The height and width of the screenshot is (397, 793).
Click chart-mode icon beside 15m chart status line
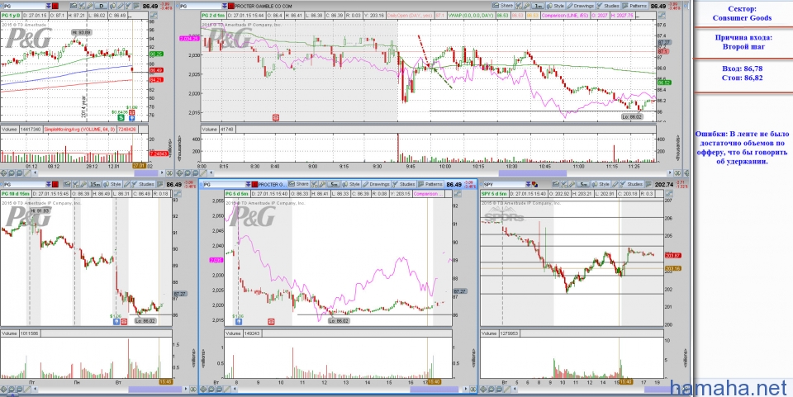point(177,193)
